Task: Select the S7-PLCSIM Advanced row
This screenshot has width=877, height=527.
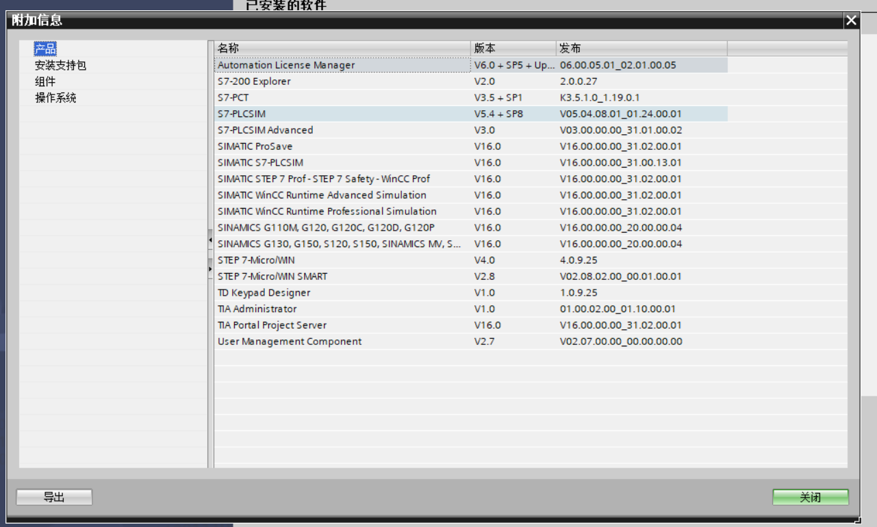Action: click(265, 130)
